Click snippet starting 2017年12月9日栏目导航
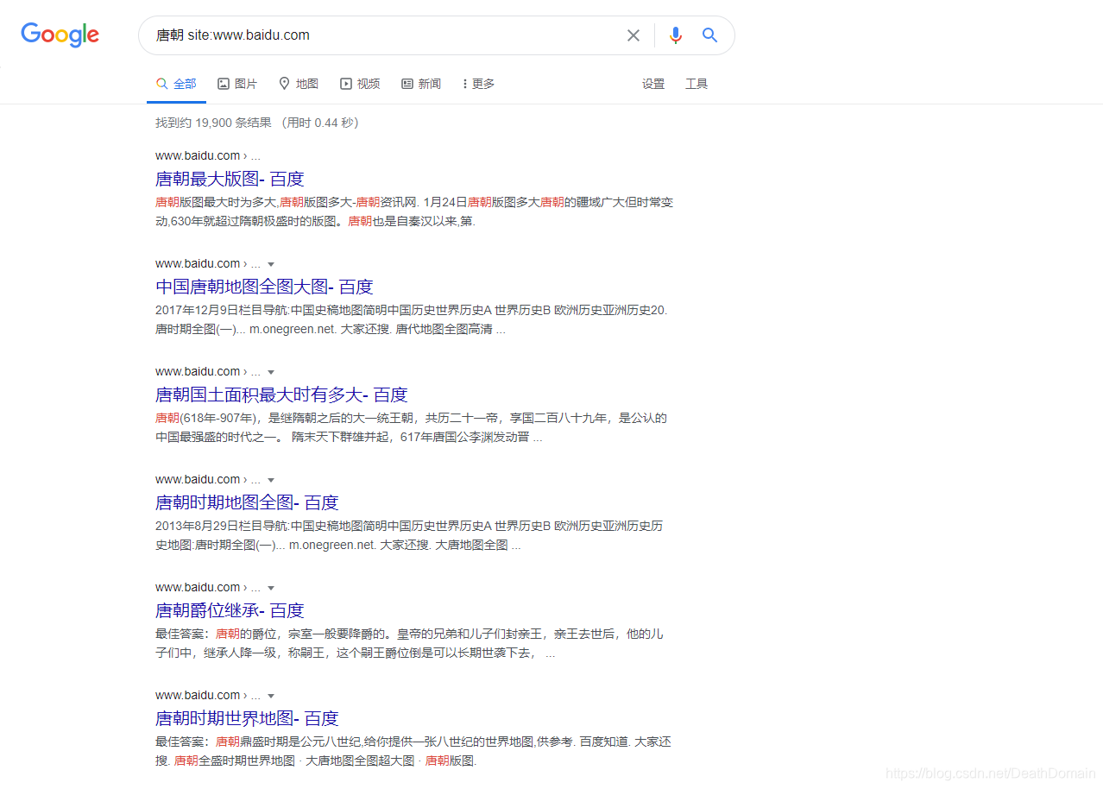1103x789 pixels. coord(412,319)
